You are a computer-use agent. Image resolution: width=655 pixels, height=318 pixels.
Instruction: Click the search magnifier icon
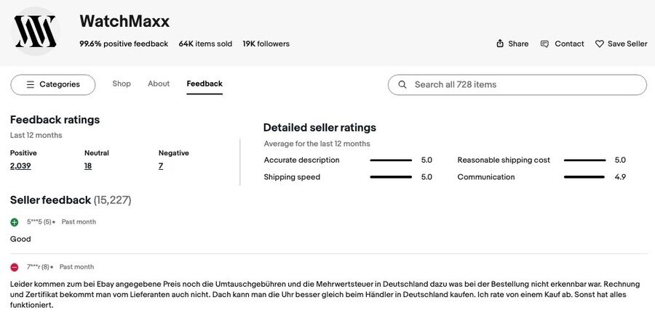(x=402, y=85)
